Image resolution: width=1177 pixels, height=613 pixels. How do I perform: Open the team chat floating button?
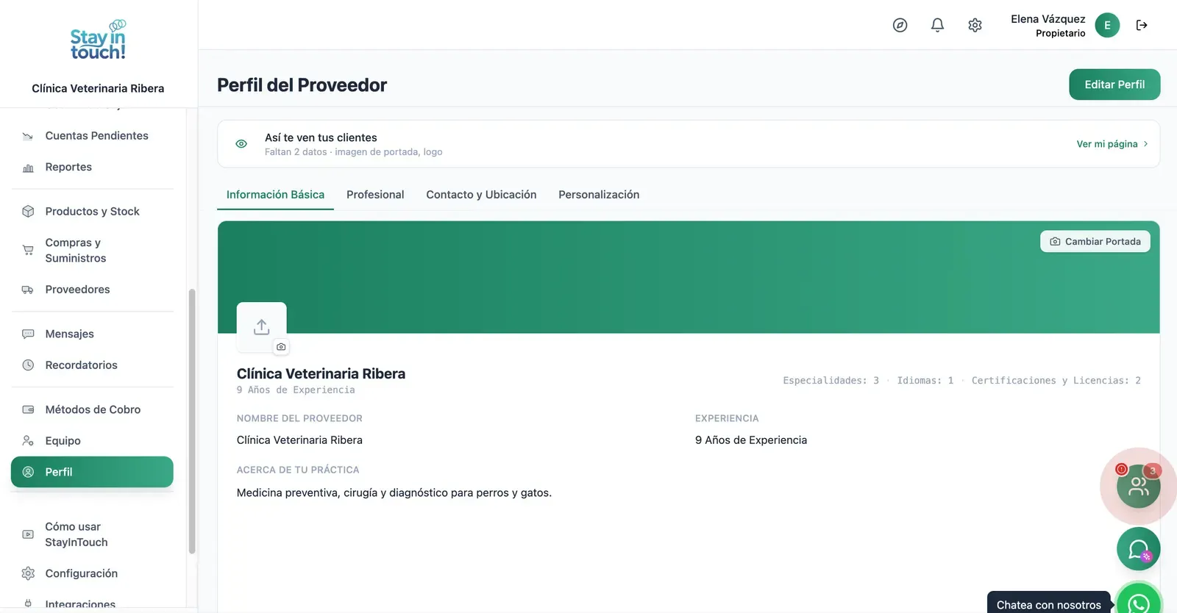click(x=1138, y=486)
